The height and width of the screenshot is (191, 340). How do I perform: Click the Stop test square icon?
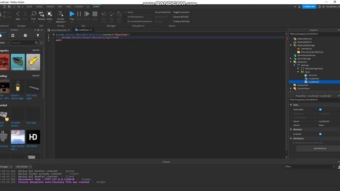pyautogui.click(x=95, y=14)
